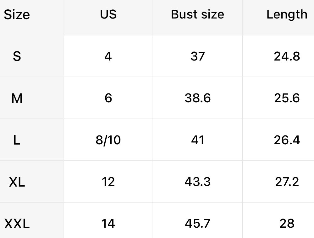Viewport: 314px width, 238px height.
Task: Click the Size column header
Action: [17, 15]
